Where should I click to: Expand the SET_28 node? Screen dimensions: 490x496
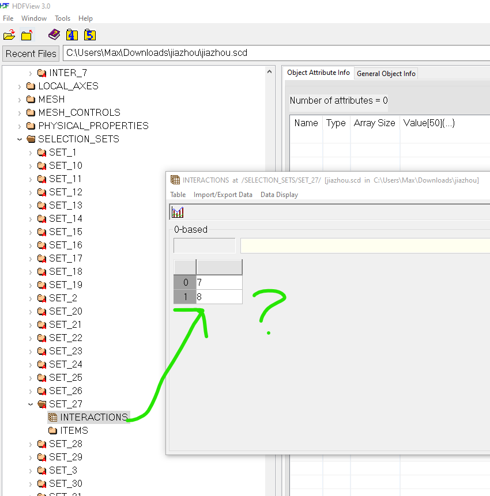click(x=31, y=444)
